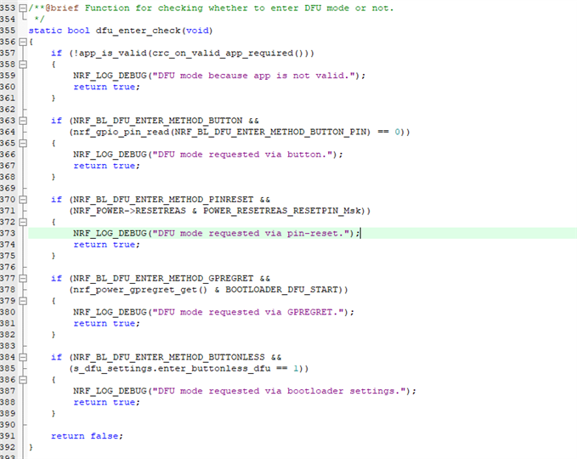This screenshot has width=577, height=459.
Task: Click NRF_LOG_DEBUG on line 380
Action: (x=110, y=312)
